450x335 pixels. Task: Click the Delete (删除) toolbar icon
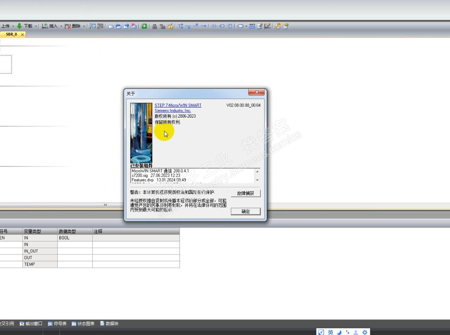(x=68, y=26)
